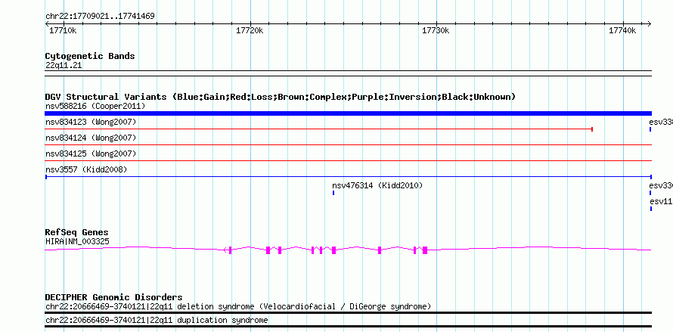The width and height of the screenshot is (673, 332).
Task: Click the red nsv834124 loss line
Action: [348, 144]
